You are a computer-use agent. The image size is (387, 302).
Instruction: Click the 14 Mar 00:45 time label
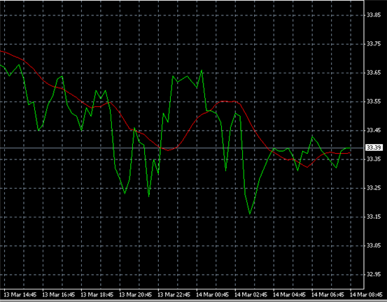[x=213, y=294]
